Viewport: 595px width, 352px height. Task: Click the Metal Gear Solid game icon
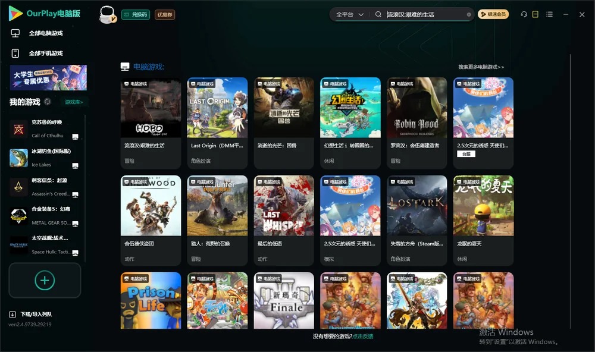pyautogui.click(x=18, y=216)
